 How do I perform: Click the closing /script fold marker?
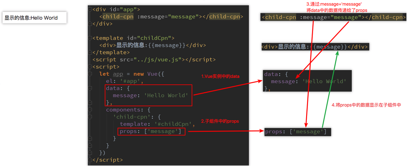tap(91, 160)
